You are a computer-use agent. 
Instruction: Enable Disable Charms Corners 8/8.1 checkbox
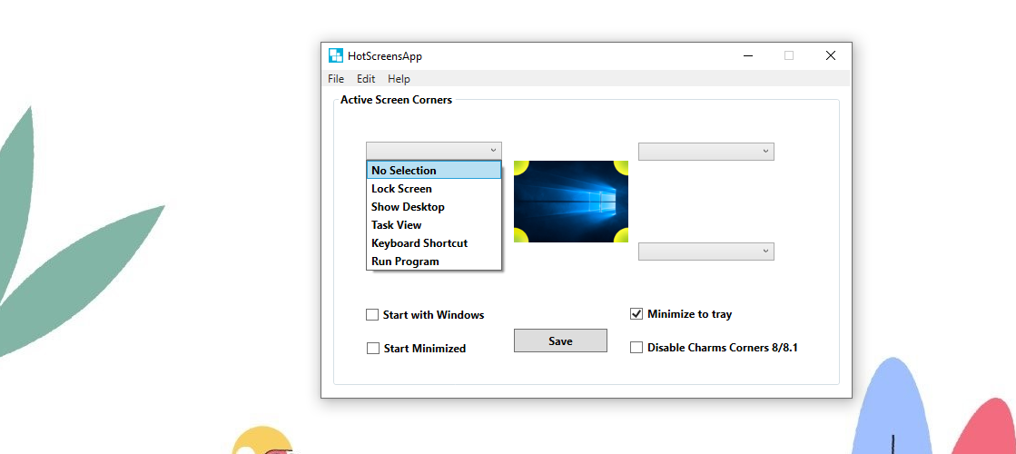pos(636,348)
